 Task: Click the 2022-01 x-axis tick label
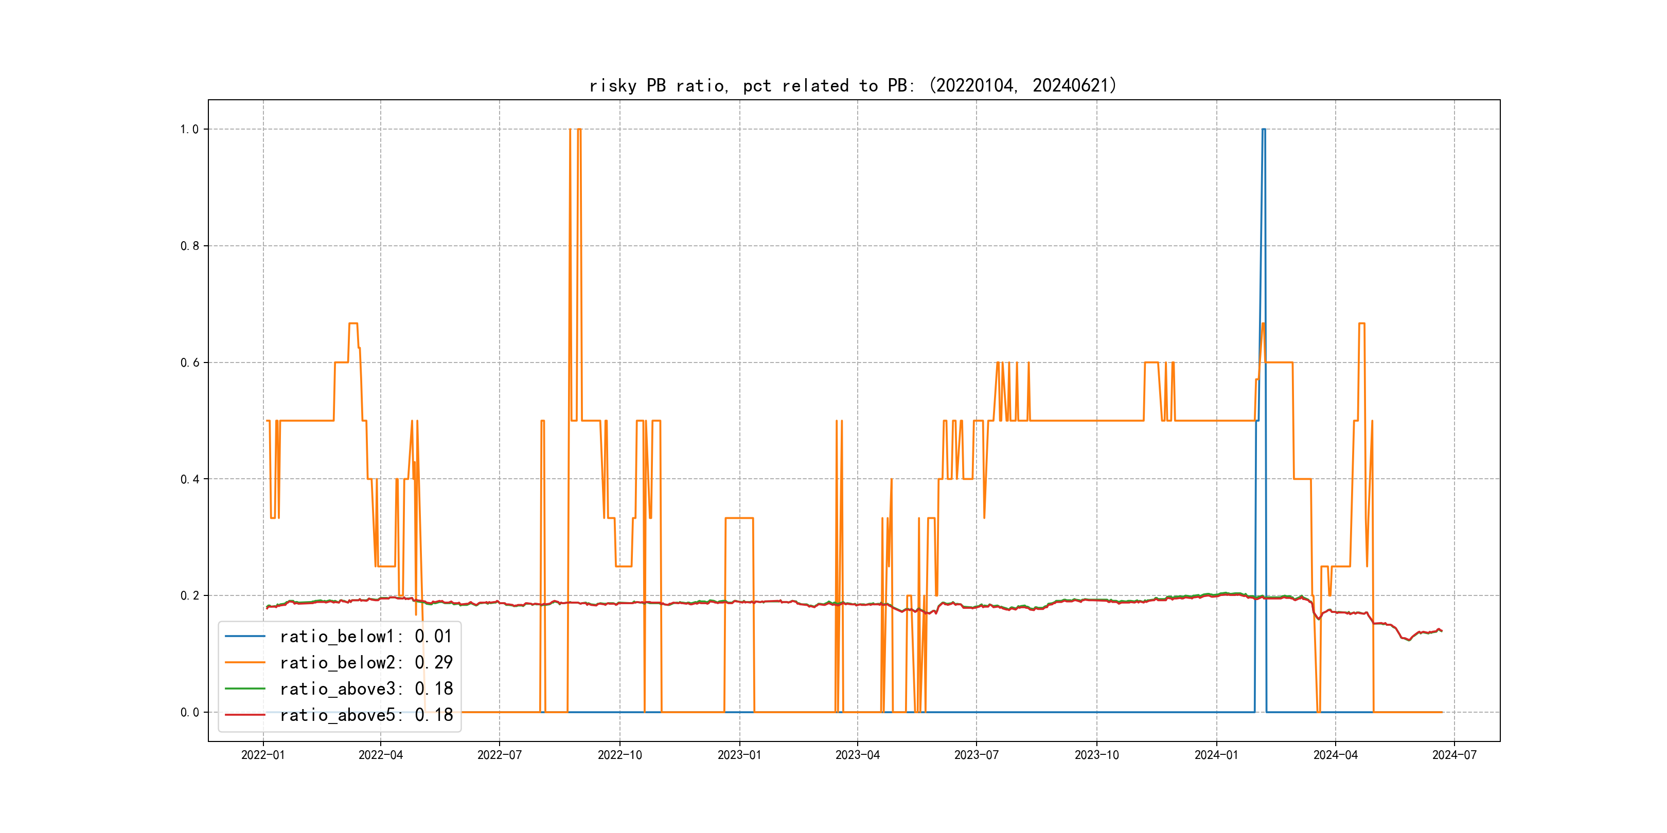coord(263,755)
